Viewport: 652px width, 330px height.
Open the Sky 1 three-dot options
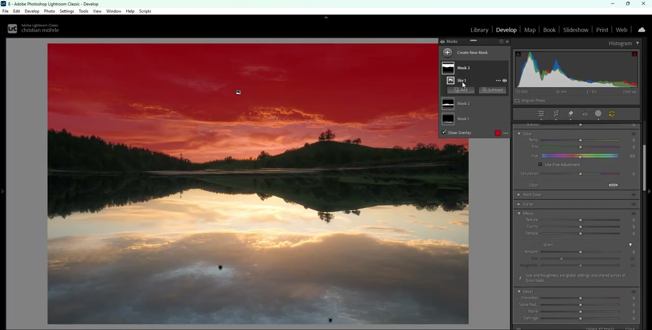click(498, 80)
